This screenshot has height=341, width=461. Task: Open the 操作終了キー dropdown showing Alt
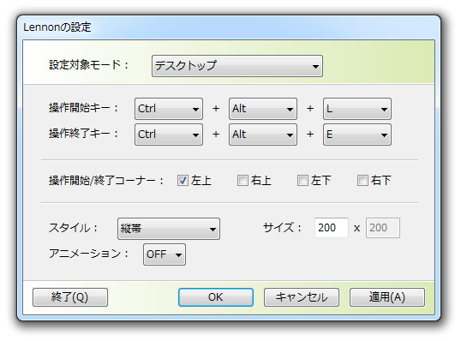(x=263, y=135)
